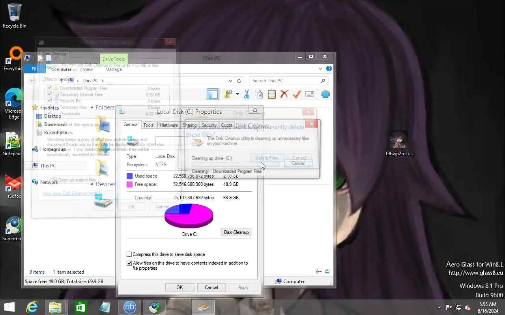This screenshot has height=315, width=505.
Task: Click the Disk Cleanup button
Action: pos(236,232)
